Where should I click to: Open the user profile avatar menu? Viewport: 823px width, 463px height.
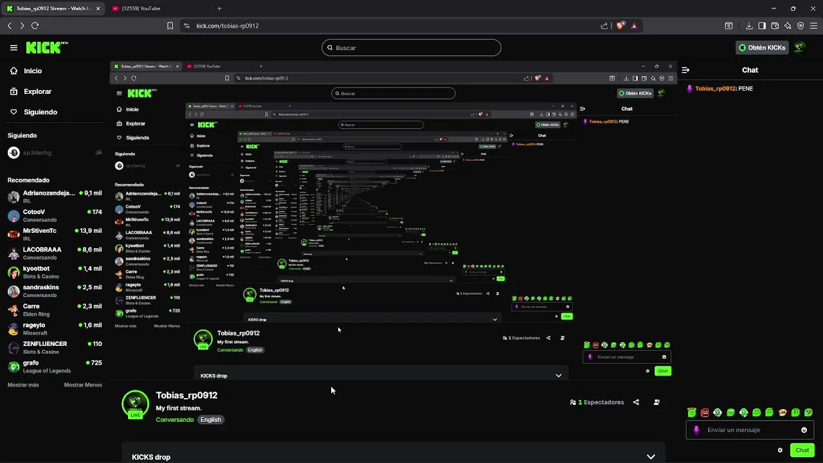[x=800, y=48]
